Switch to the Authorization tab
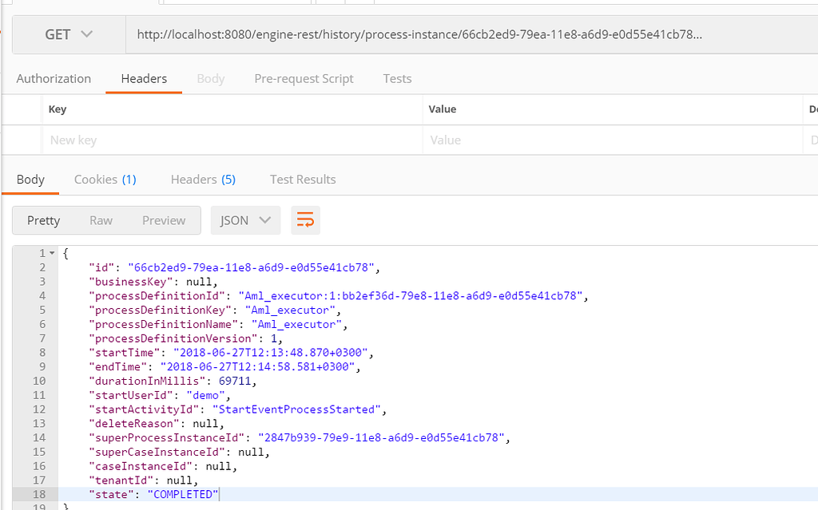 coord(53,78)
